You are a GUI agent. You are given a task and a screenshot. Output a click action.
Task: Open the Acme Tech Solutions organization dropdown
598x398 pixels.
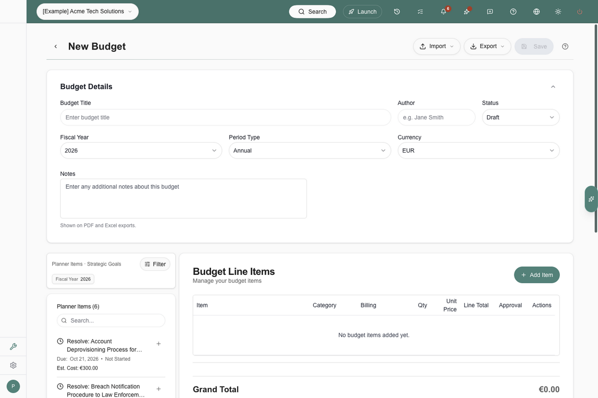pos(87,12)
